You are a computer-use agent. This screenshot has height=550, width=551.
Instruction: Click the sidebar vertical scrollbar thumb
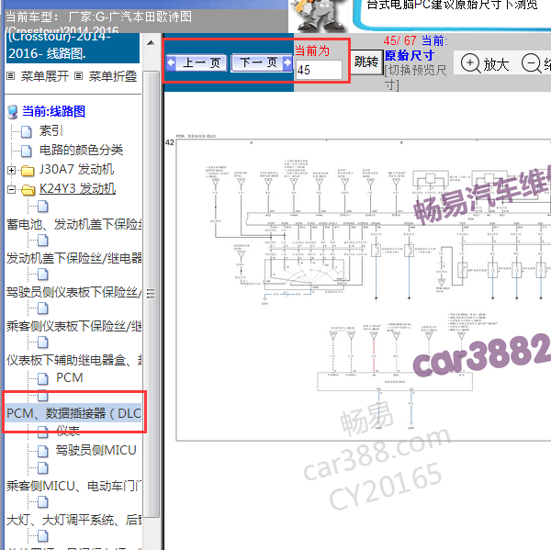tap(152, 294)
